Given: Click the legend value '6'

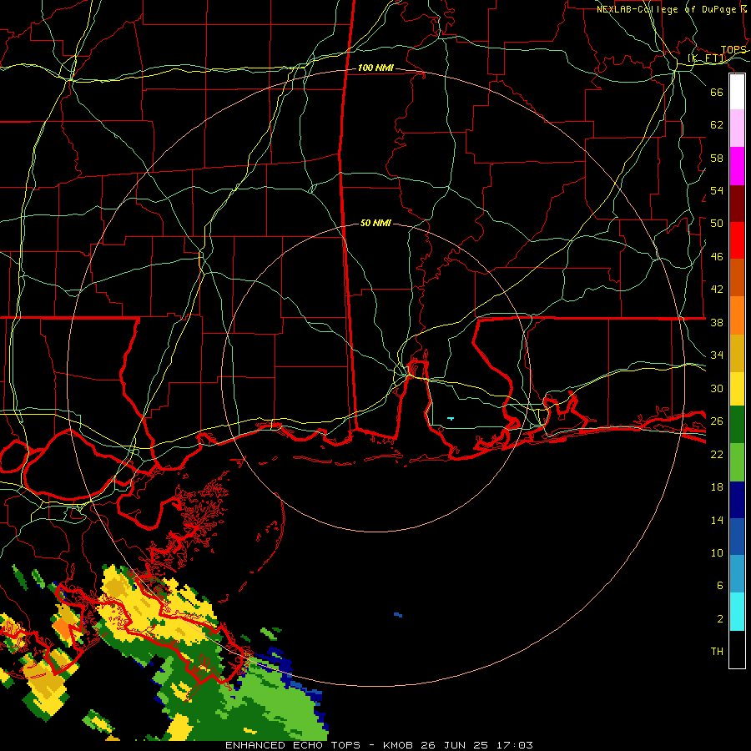Looking at the screenshot, I should (720, 585).
